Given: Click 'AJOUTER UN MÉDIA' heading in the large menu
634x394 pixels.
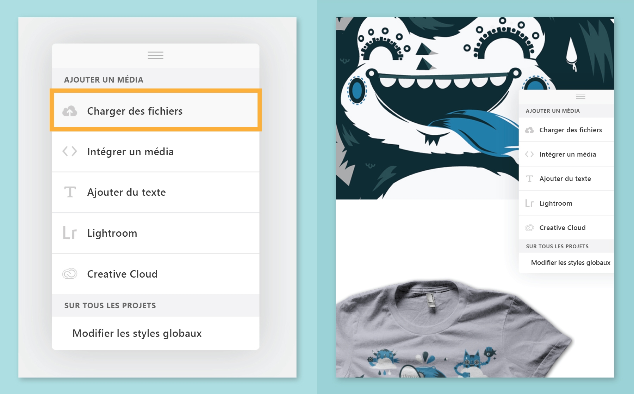Looking at the screenshot, I should [x=104, y=80].
